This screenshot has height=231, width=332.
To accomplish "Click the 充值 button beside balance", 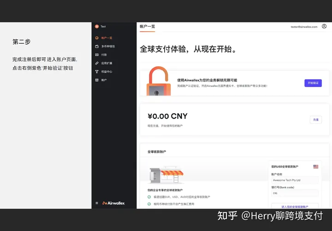I will pyautogui.click(x=316, y=120).
